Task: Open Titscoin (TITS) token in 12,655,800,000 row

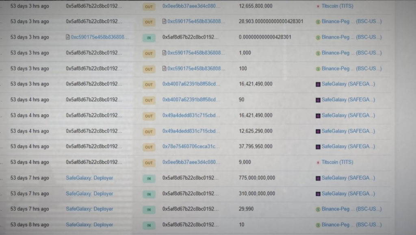Action: pyautogui.click(x=337, y=6)
